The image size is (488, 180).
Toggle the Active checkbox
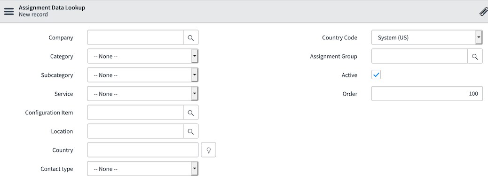376,75
